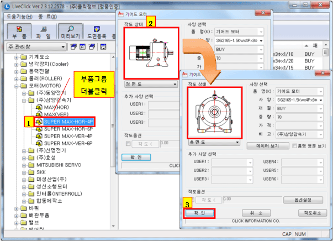Viewport: 333px width, 241px height.
Task: Open the 도면등록 toolbar button
Action: click(x=97, y=32)
